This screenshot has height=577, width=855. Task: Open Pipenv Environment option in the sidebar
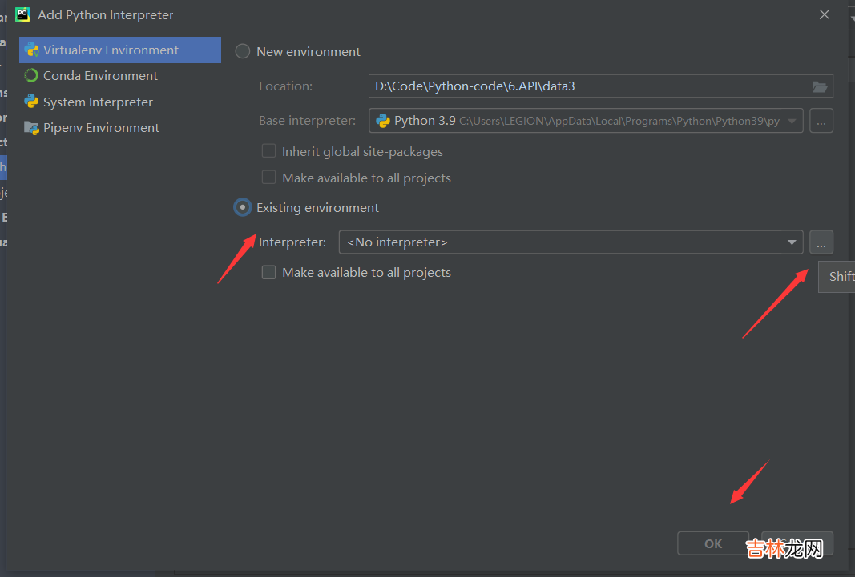(x=101, y=128)
